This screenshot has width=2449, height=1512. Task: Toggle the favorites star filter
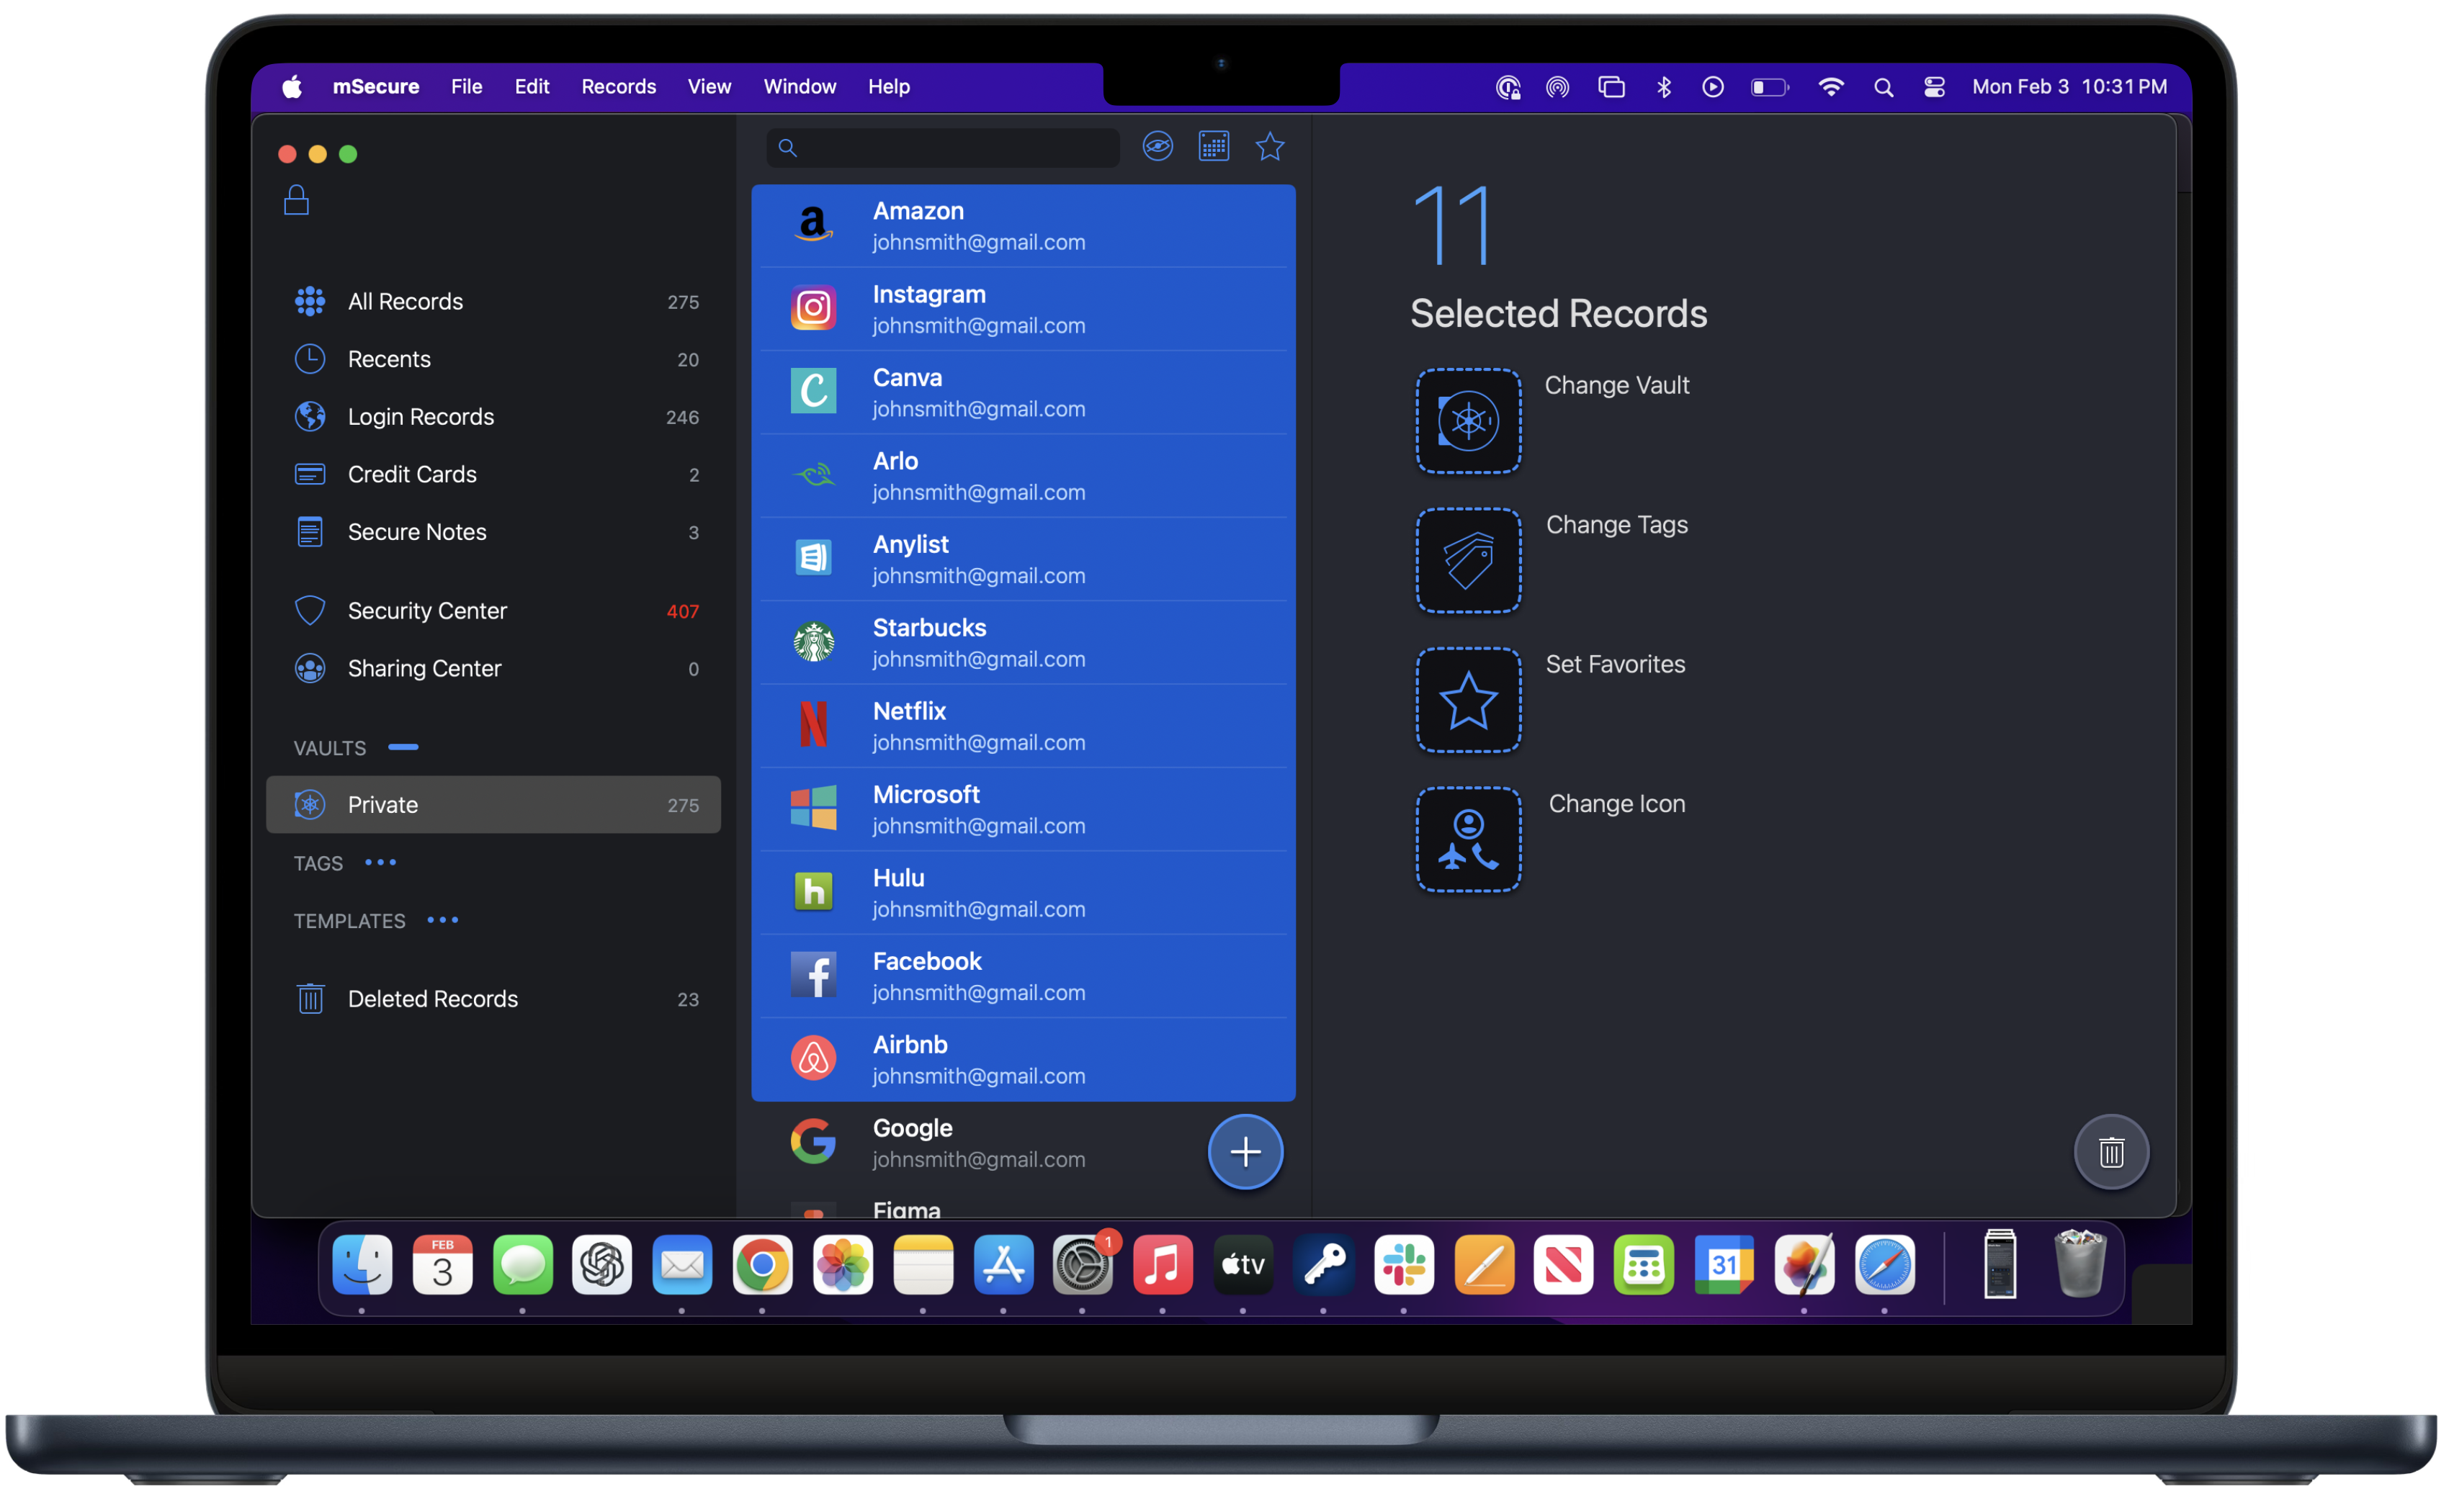click(x=1269, y=147)
